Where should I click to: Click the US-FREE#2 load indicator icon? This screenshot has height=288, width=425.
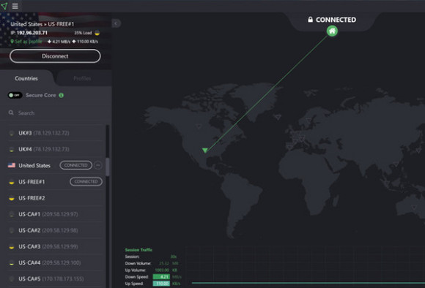tap(12, 198)
